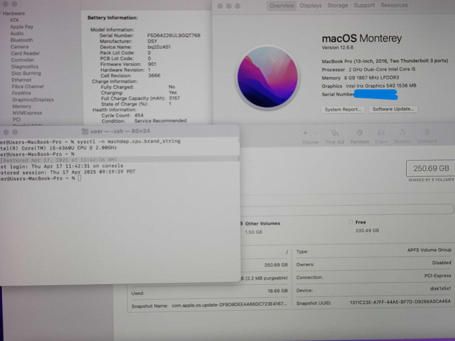The width and height of the screenshot is (455, 341).
Task: Open the Resources tab
Action: (x=394, y=5)
